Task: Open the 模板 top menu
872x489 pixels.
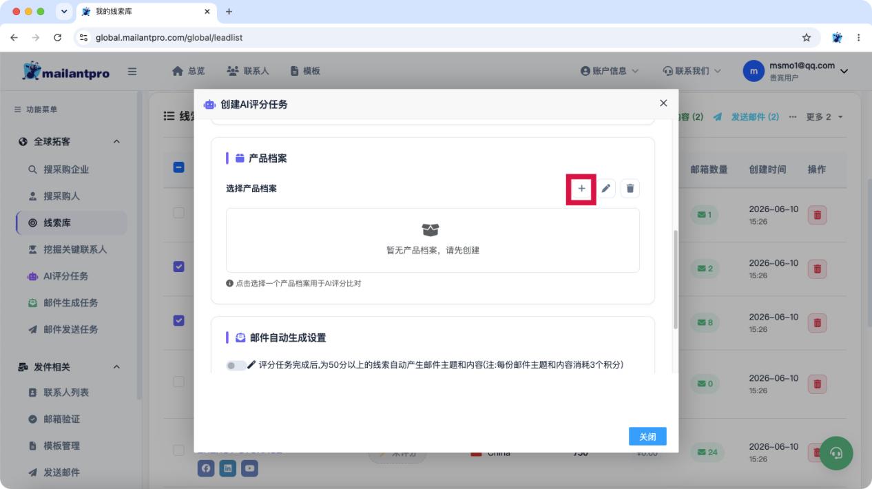Action: tap(305, 71)
